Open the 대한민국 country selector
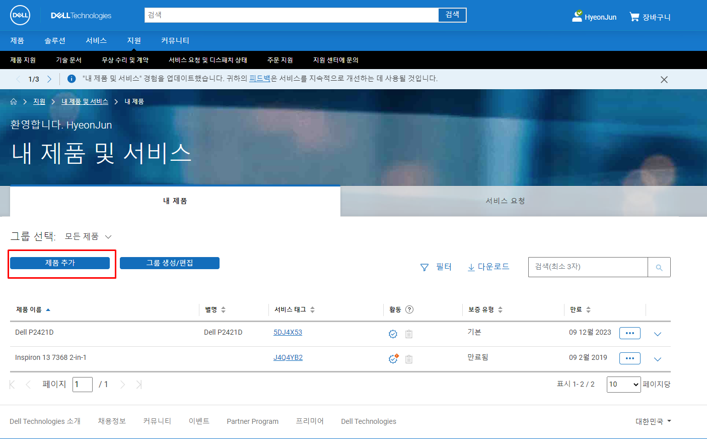 click(653, 421)
